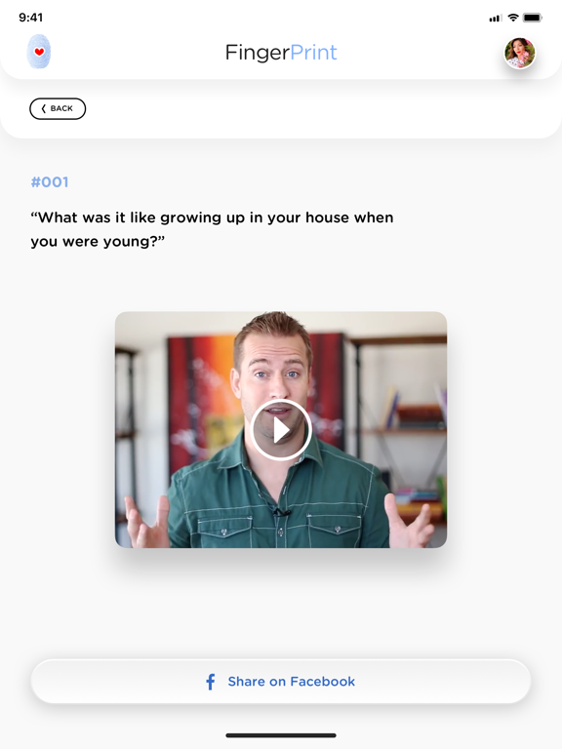Play the video with the circular play button
This screenshot has width=562, height=749.
point(281,430)
